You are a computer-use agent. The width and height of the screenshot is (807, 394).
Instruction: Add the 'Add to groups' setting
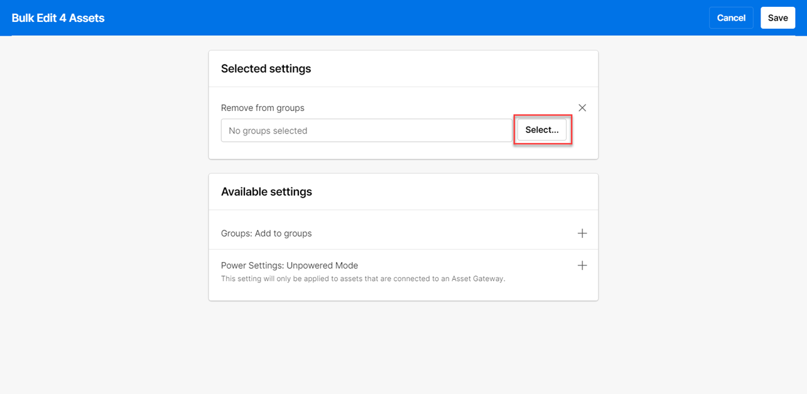[582, 233]
